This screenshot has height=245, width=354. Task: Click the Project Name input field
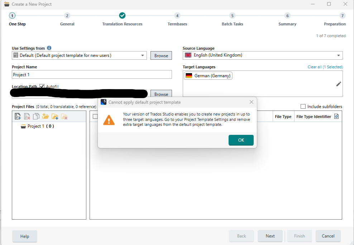coord(92,75)
